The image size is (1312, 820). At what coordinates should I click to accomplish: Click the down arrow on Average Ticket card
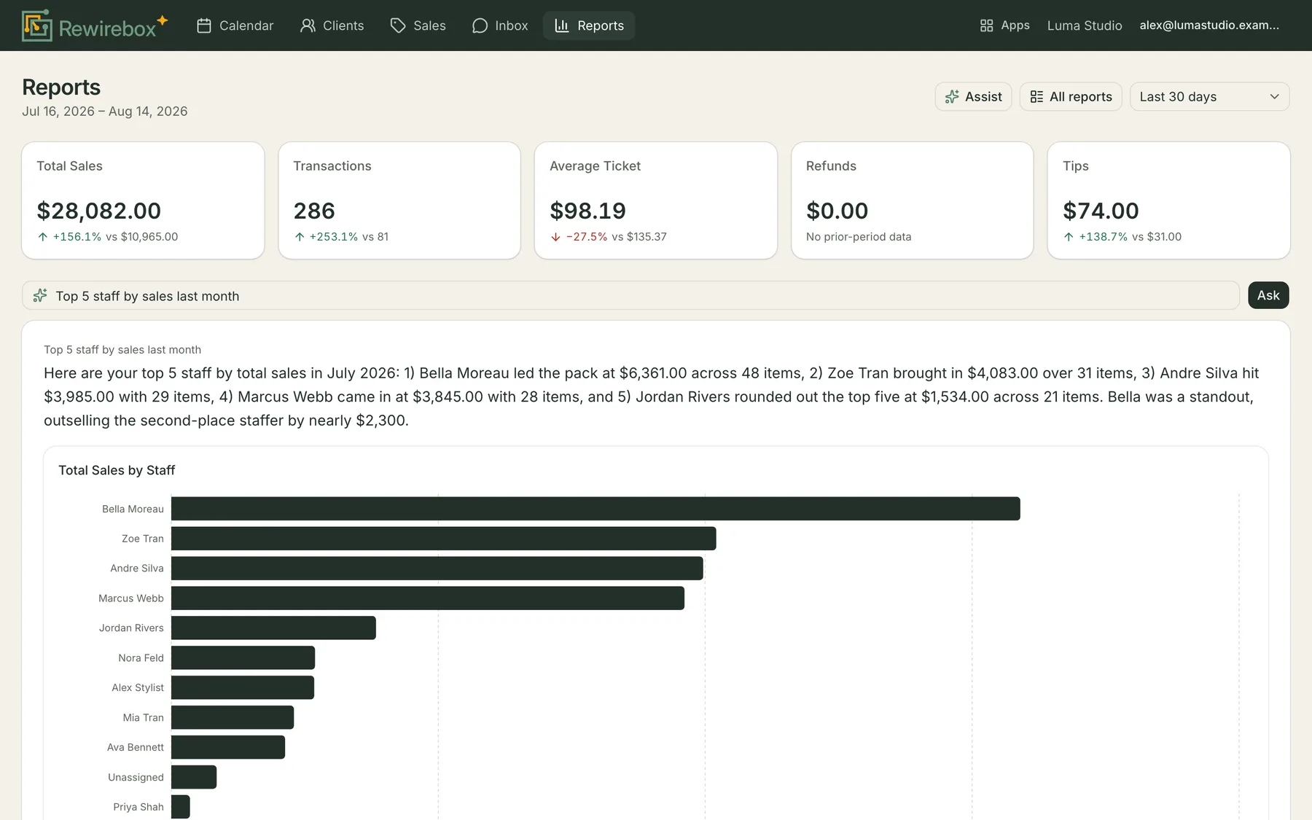556,237
